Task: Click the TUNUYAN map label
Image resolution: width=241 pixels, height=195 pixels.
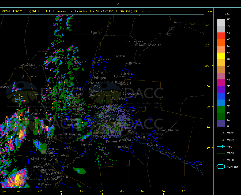Action: pos(62,177)
